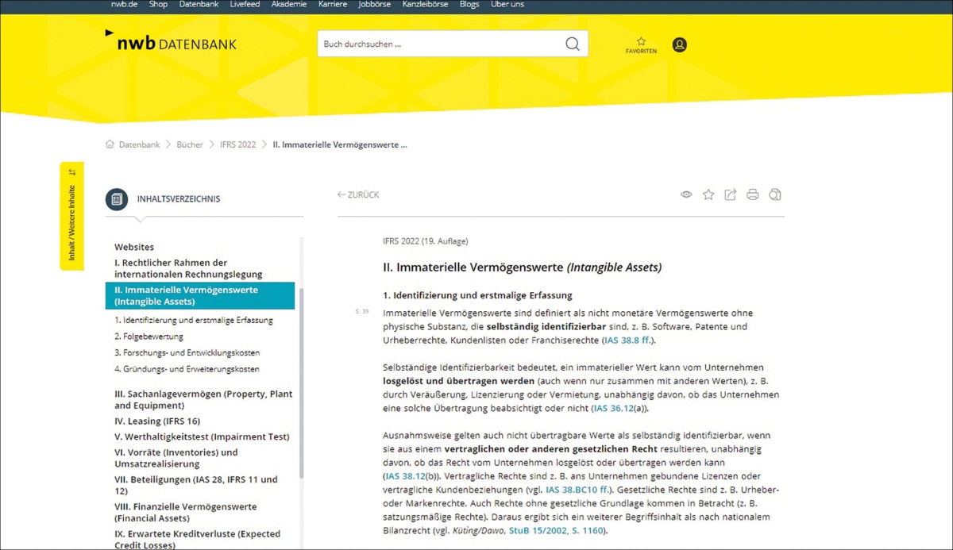The width and height of the screenshot is (953, 550).
Task: Open the Favoriten star in header
Action: (641, 42)
